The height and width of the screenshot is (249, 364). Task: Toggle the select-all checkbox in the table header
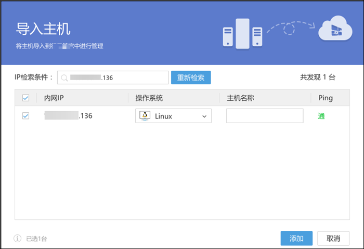pos(26,98)
